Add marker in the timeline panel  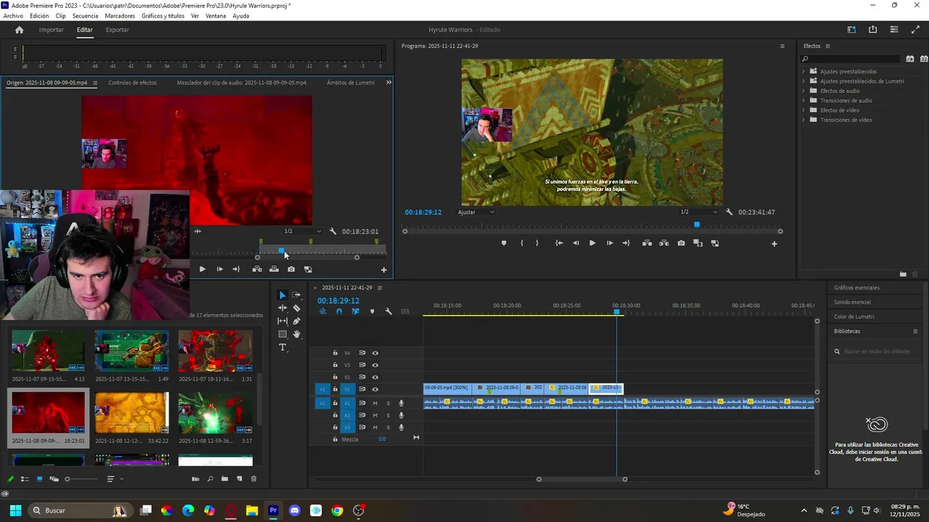(372, 312)
